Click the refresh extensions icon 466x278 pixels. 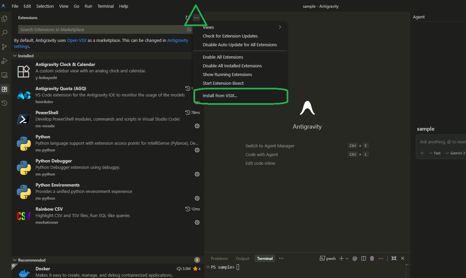click(x=187, y=18)
